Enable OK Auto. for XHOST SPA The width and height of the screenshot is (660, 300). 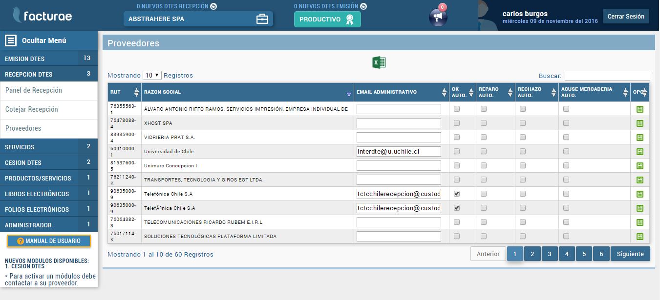point(457,123)
